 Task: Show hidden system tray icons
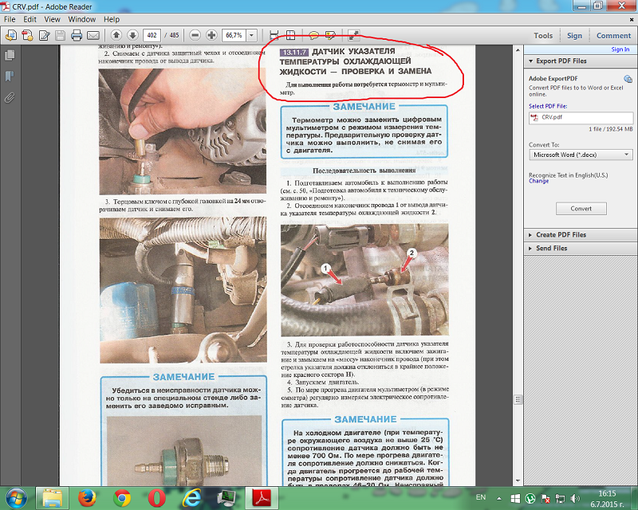click(x=499, y=498)
